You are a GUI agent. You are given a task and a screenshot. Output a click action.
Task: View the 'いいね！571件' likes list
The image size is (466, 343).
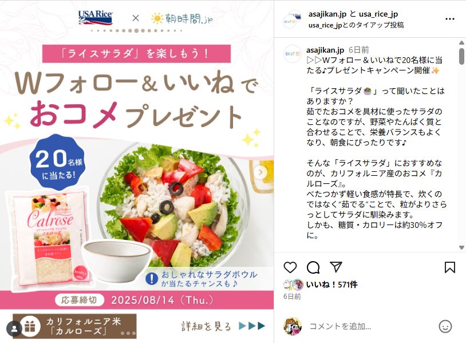click(x=331, y=285)
